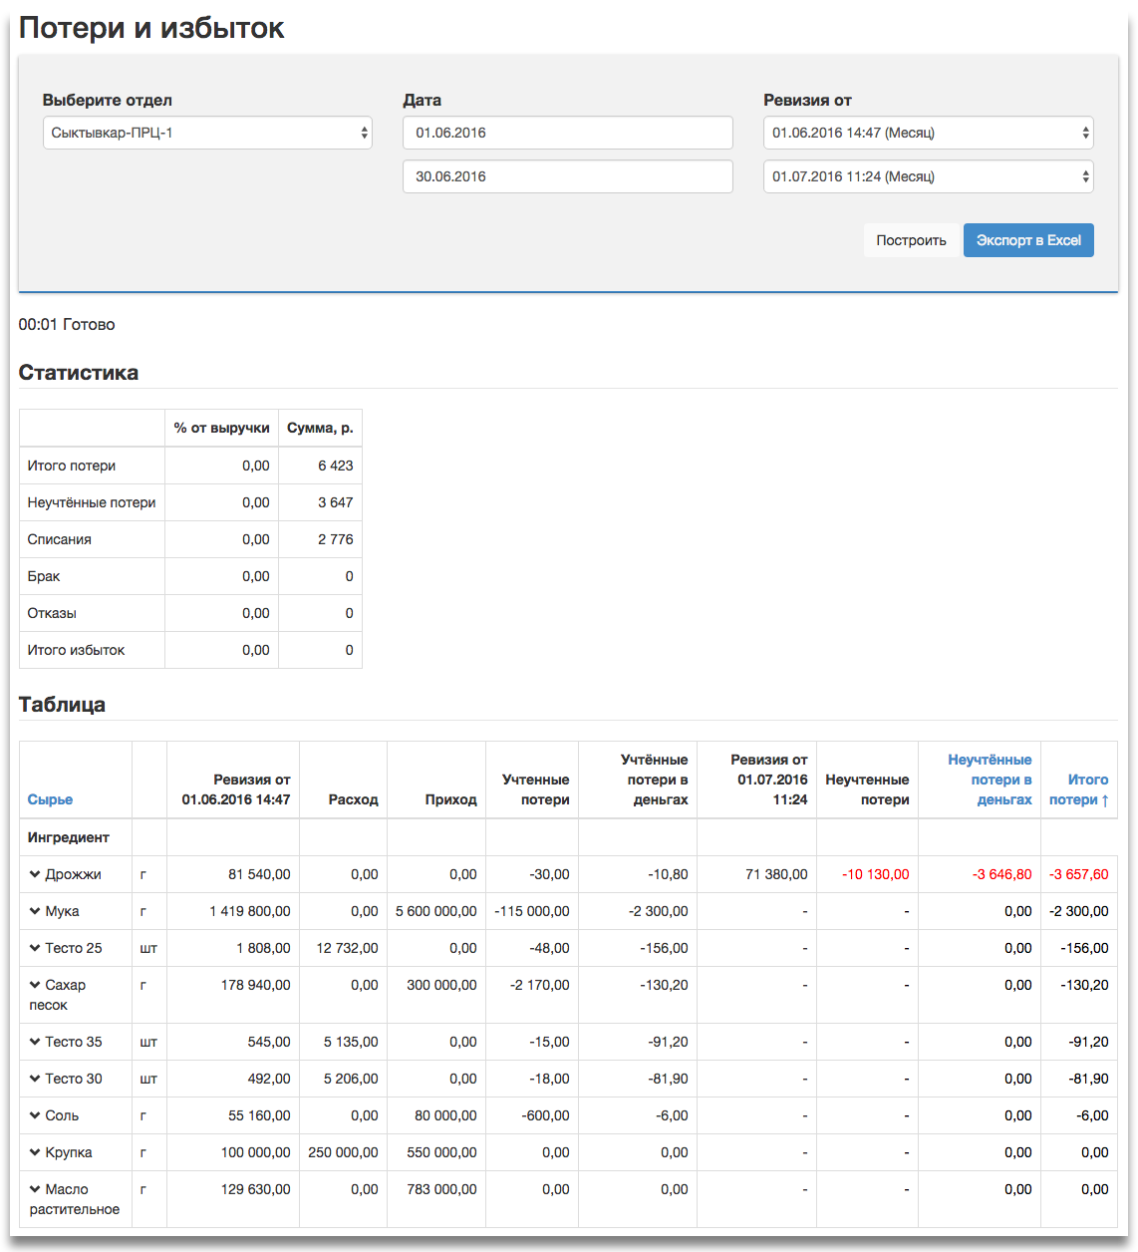Viewport: 1138px width, 1252px height.
Task: Click the Приход column header
Action: [451, 799]
